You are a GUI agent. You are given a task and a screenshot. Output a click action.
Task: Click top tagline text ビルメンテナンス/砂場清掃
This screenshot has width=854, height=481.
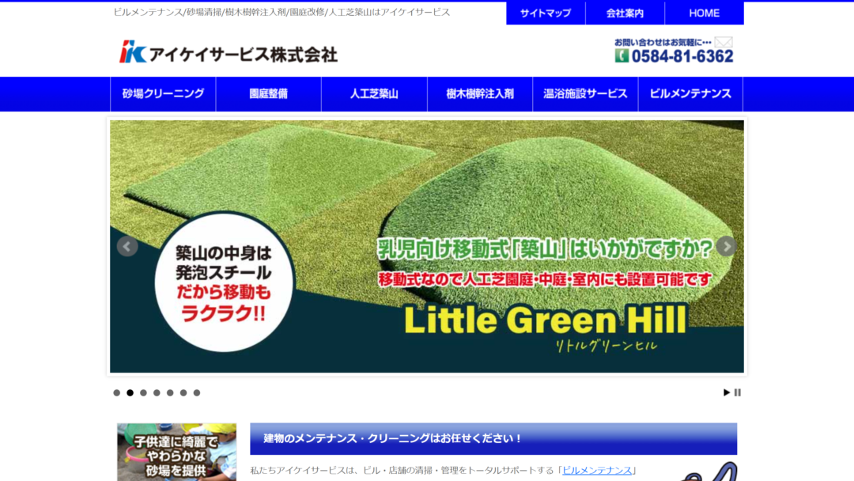point(282,12)
